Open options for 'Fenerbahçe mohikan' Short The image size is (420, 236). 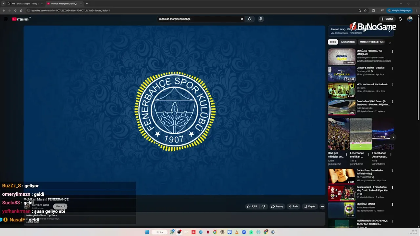click(x=368, y=154)
